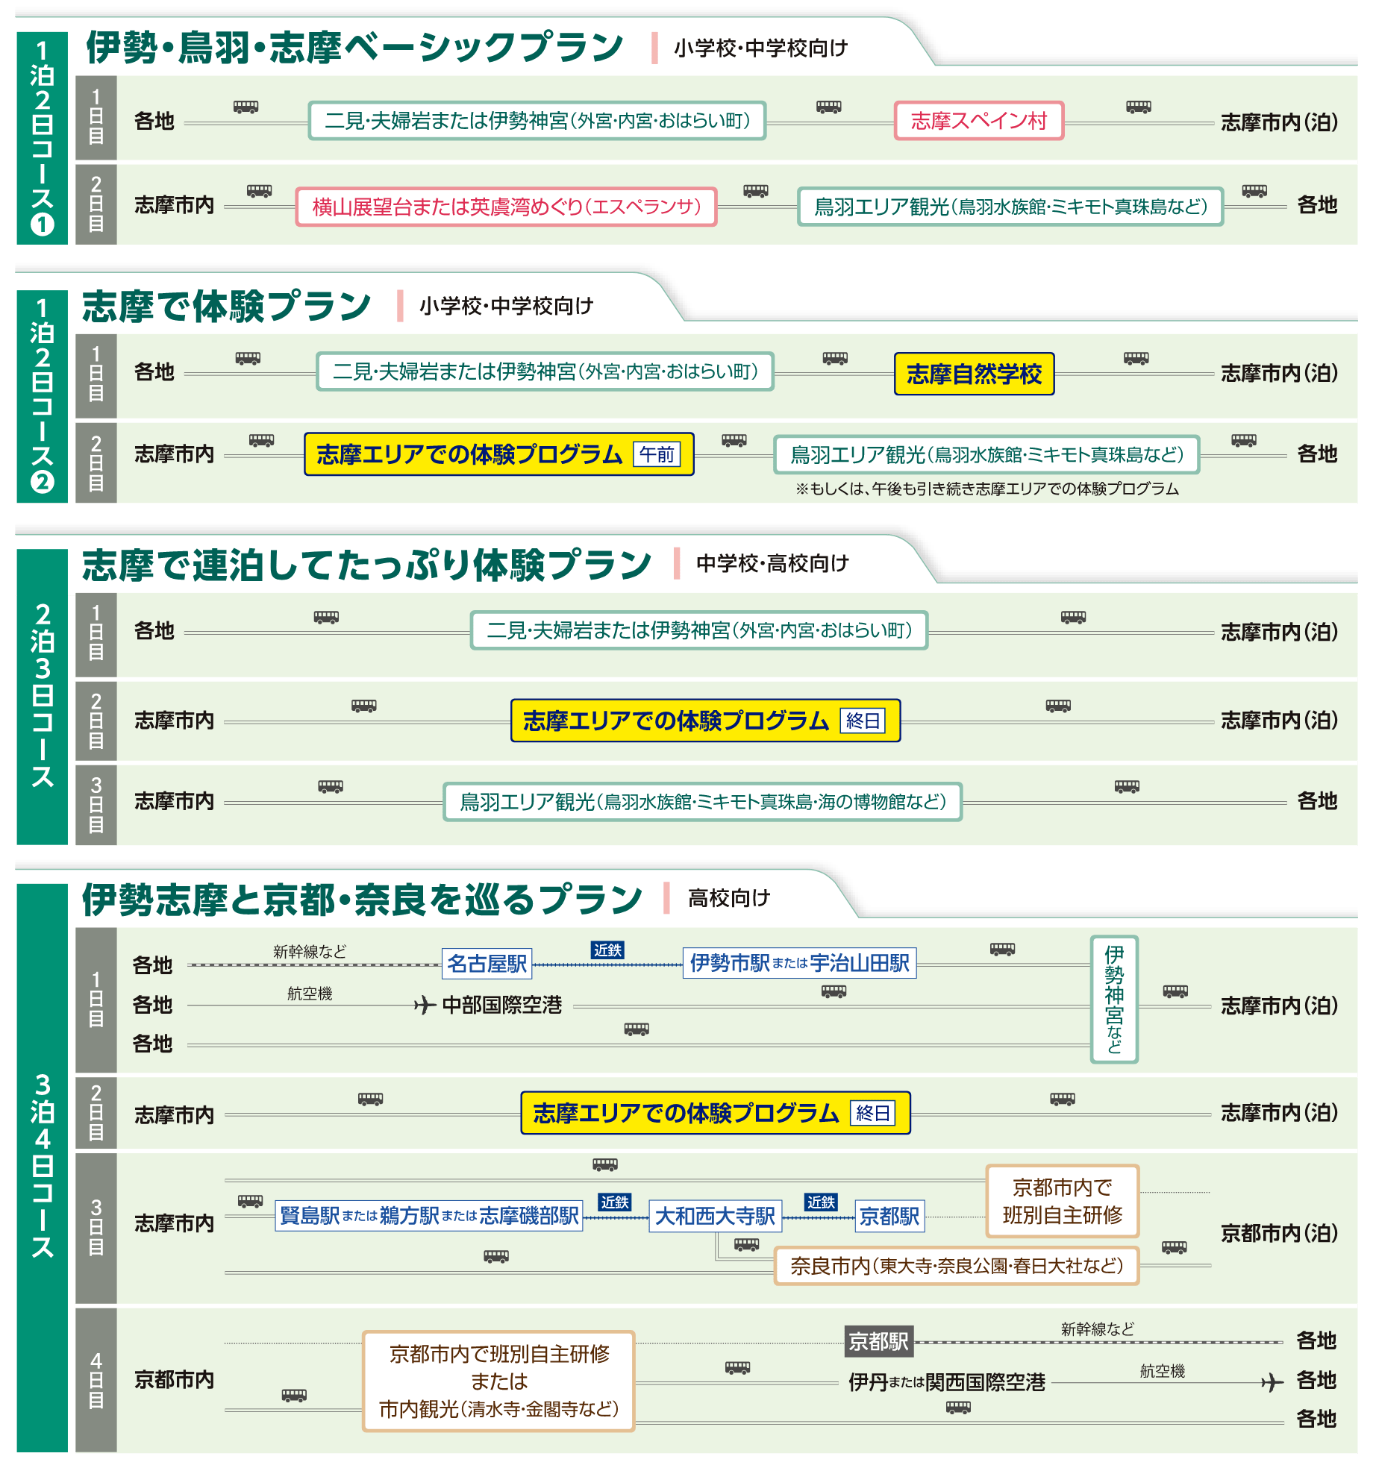
Task: Click dark 京都駅 label on day 4
Action: pos(879,1341)
